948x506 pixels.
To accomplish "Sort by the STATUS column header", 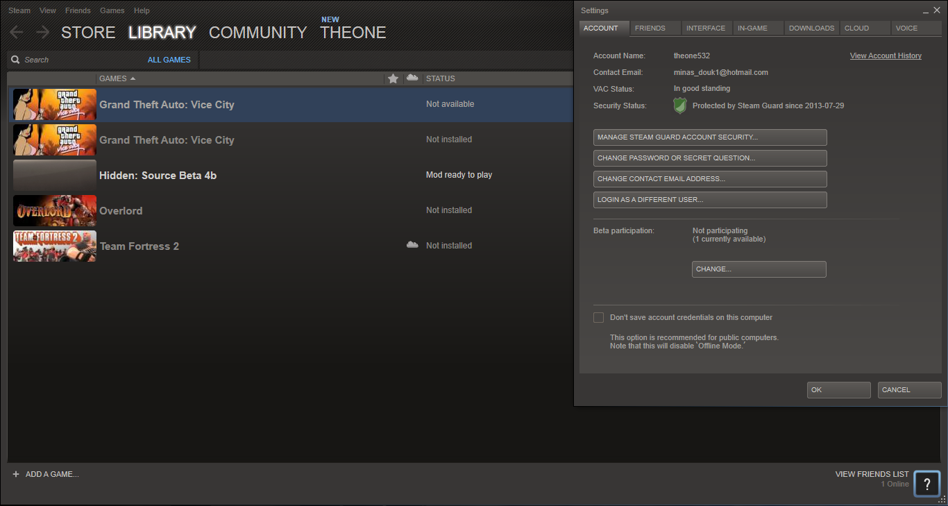I will (x=441, y=78).
